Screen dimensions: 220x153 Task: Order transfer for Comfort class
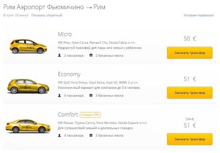pos(190,139)
